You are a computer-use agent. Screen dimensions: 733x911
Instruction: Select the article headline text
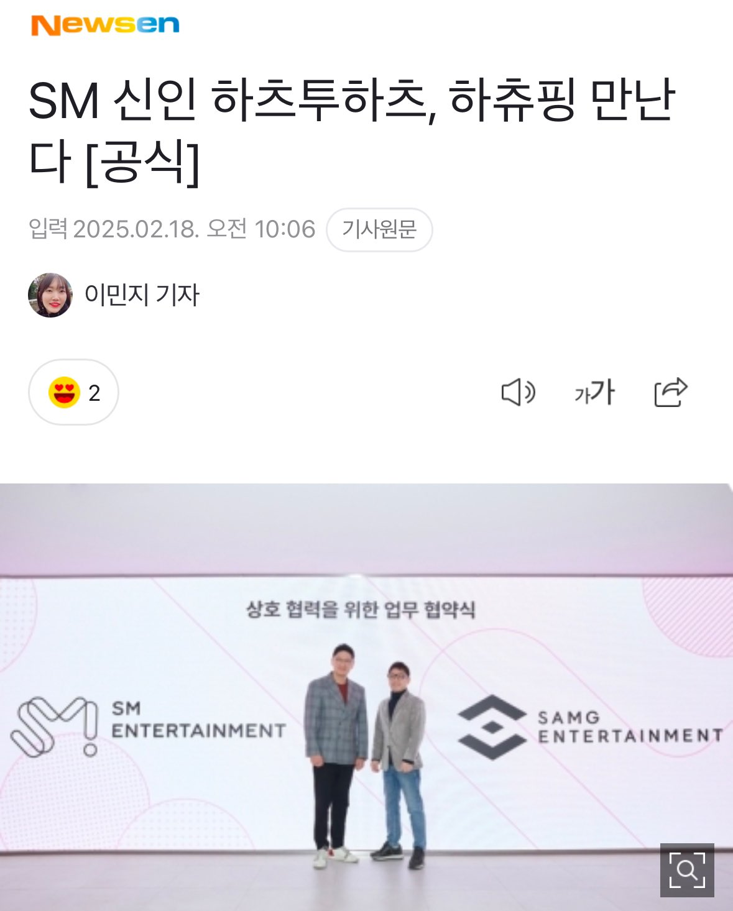(352, 131)
